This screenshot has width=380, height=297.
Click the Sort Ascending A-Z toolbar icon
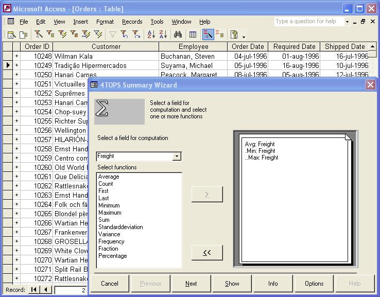point(151,34)
